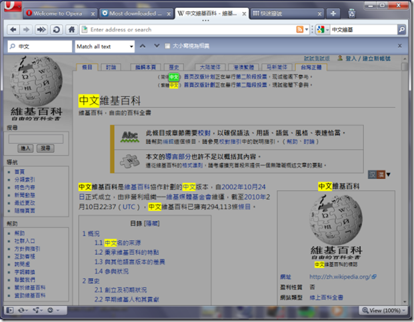Click the magnifier to run the search

[401, 29]
